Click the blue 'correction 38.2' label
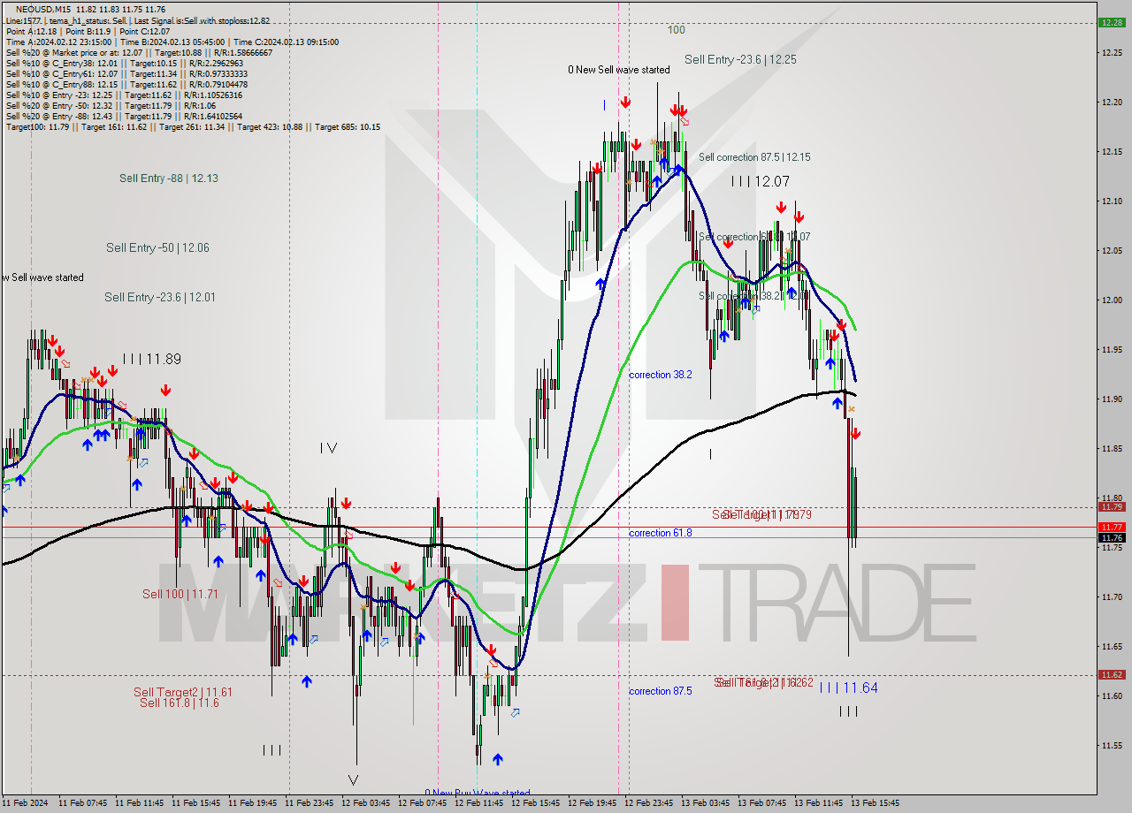The height and width of the screenshot is (813, 1132). click(x=661, y=375)
